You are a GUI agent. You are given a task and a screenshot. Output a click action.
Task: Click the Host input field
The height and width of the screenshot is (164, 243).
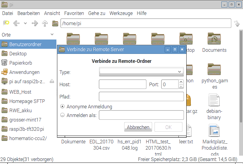coord(122,84)
